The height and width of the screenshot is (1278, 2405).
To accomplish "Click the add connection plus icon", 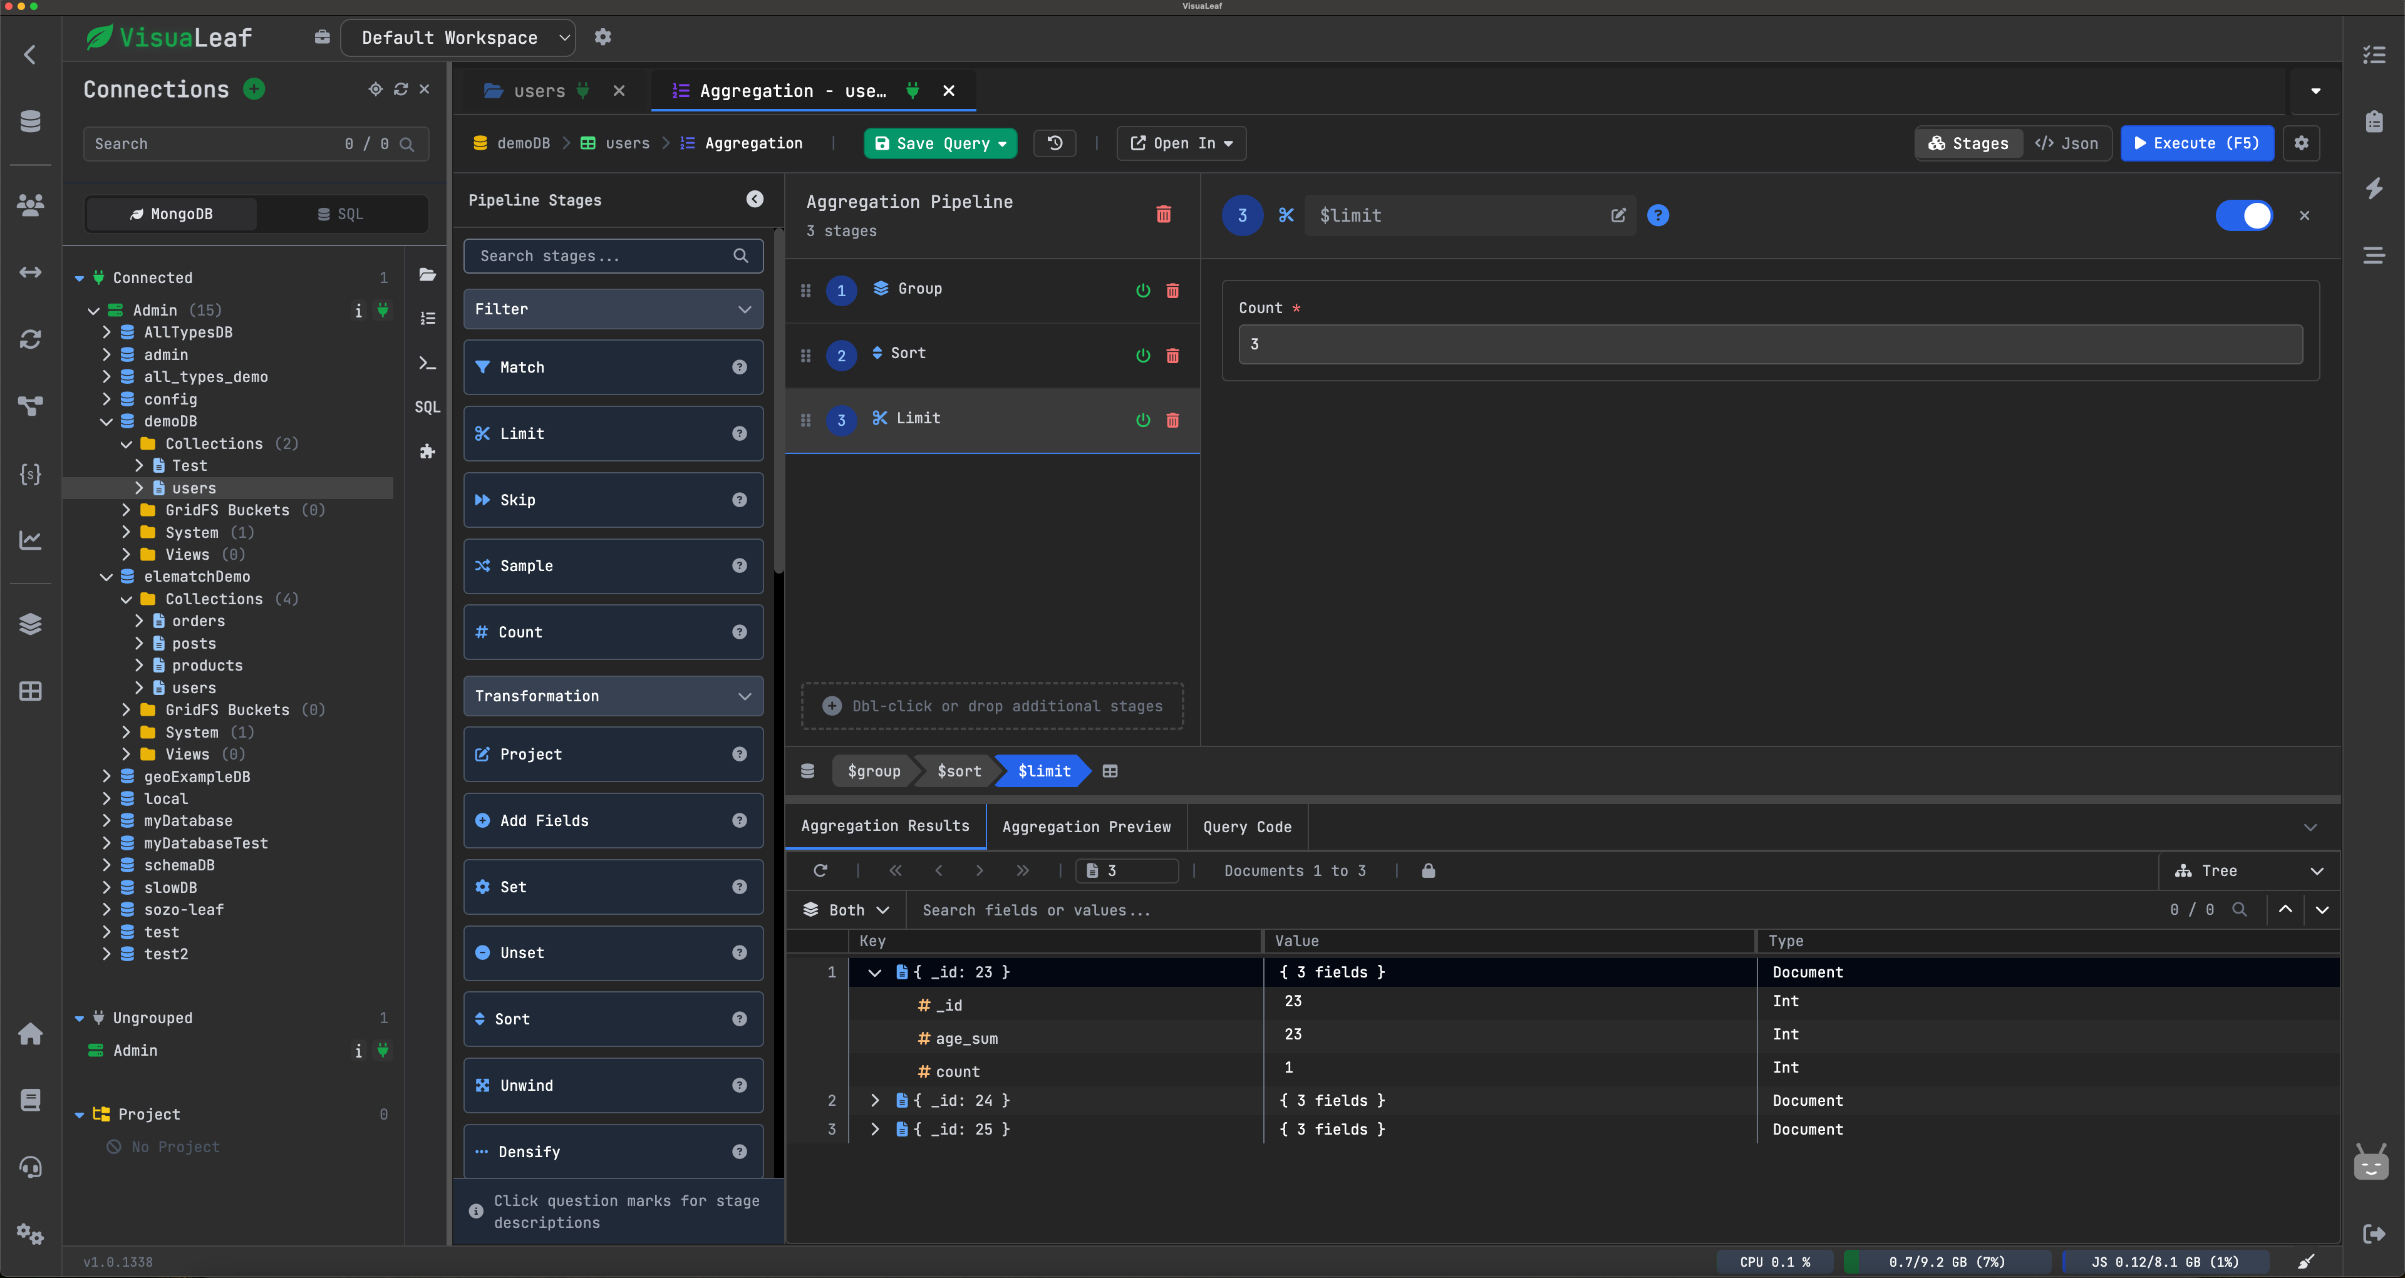I will pos(254,89).
